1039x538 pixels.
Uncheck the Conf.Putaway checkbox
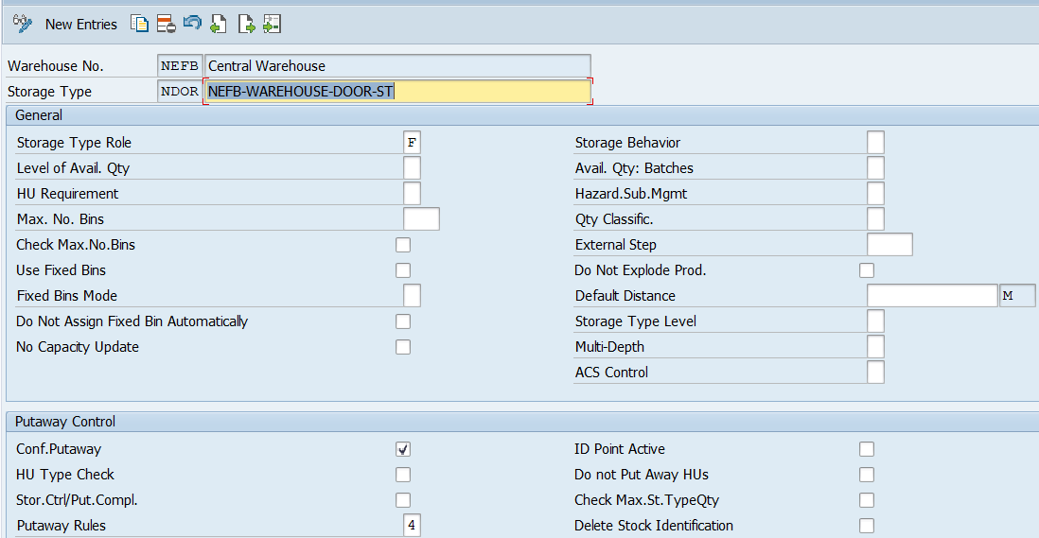click(403, 449)
